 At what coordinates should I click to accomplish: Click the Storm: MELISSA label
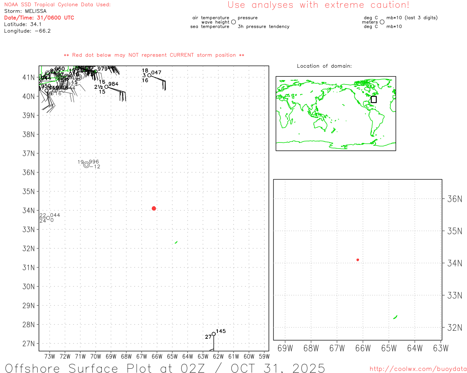coord(25,11)
